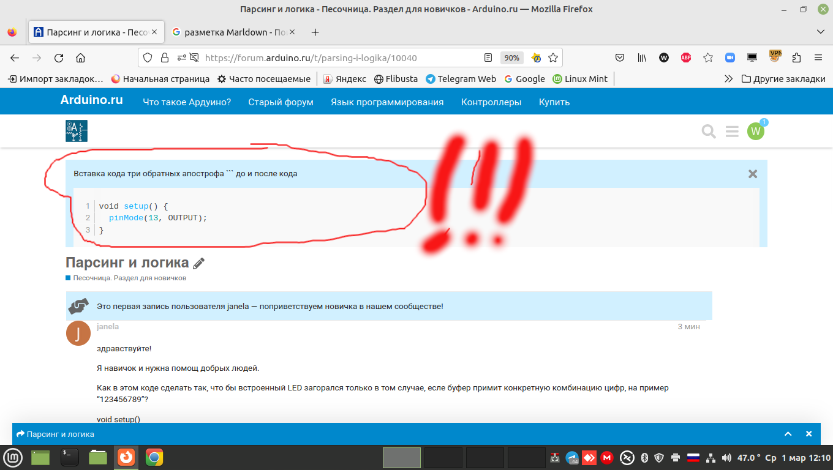Screen dimensions: 833x470
Task: Open the Bluetooth tray menu
Action: [644, 458]
